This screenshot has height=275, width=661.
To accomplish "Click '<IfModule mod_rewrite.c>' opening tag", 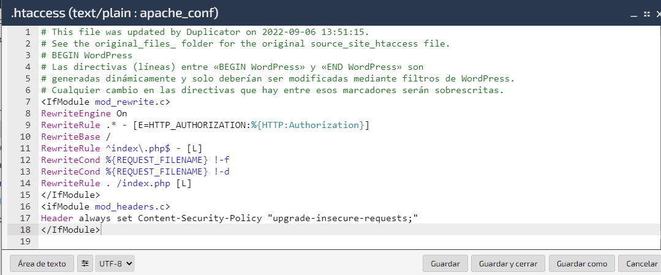I will pyautogui.click(x=105, y=102).
